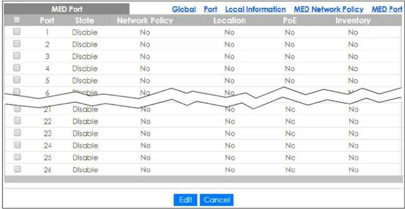Check the box for port 25
Screen dimensions: 405x209
17,157
